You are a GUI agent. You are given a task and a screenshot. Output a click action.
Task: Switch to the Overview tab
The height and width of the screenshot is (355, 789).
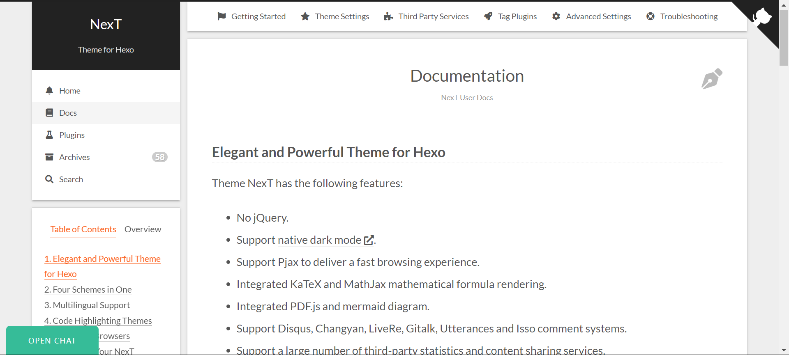click(x=143, y=229)
